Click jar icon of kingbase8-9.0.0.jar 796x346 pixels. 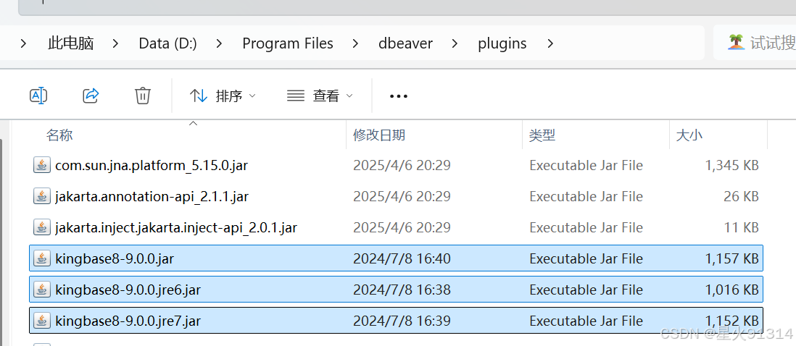(x=41, y=258)
